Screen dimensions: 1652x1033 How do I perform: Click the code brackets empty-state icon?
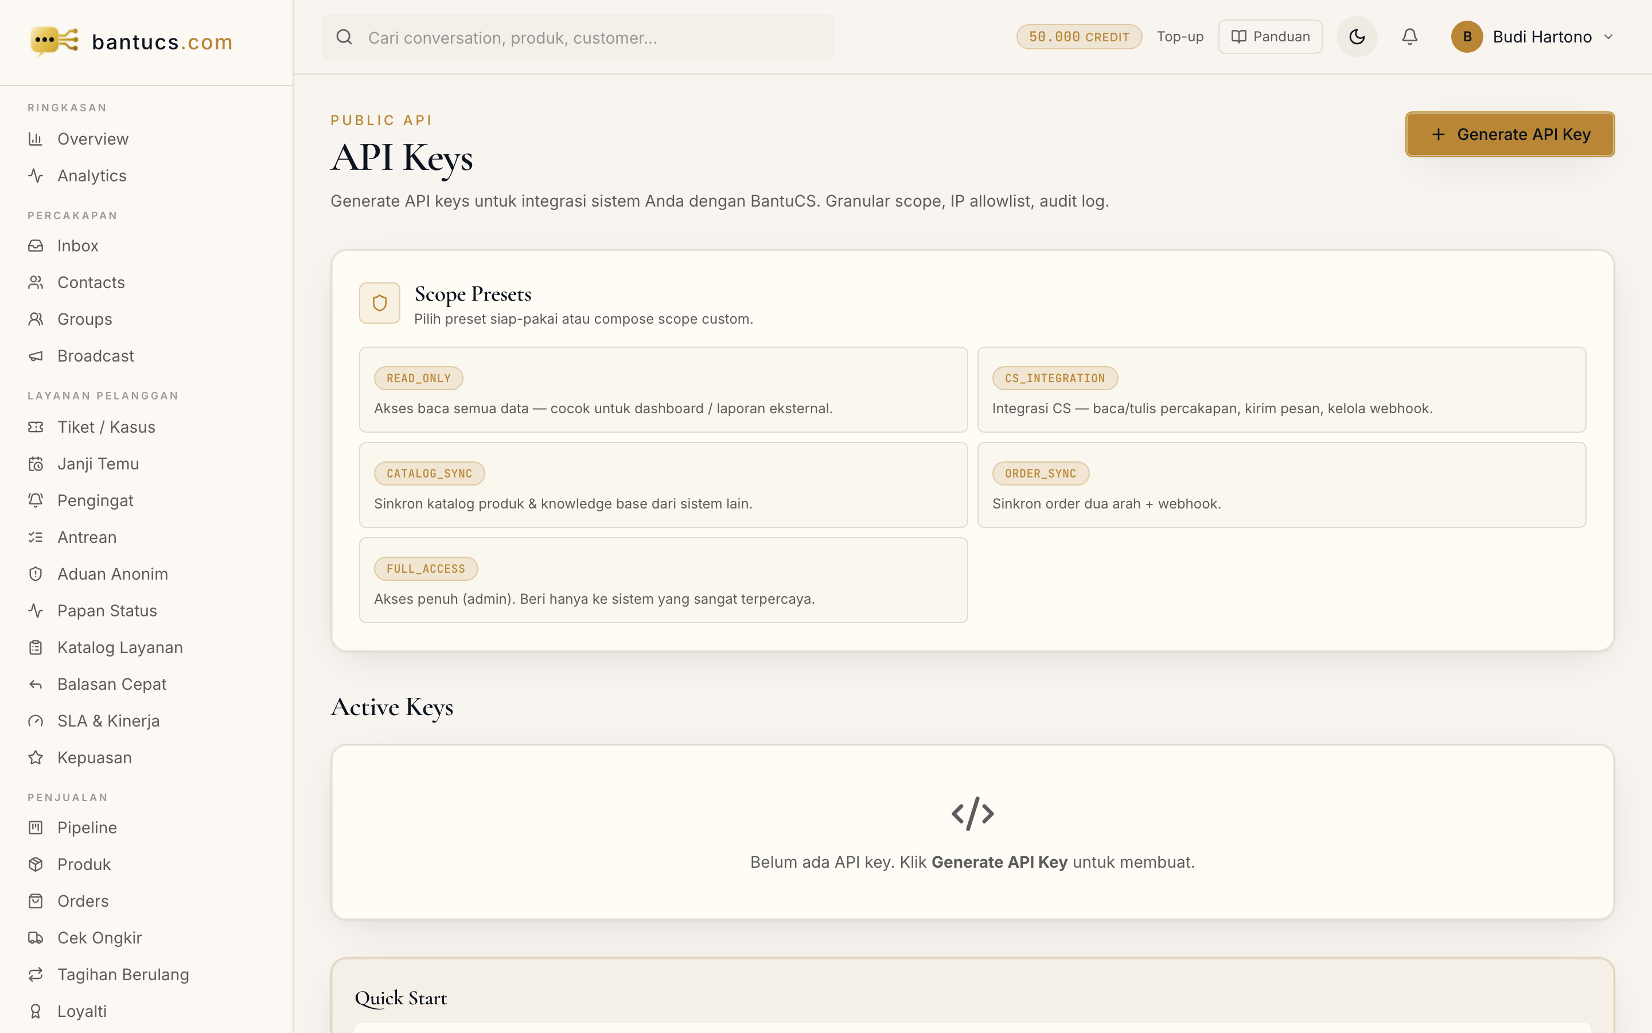[972, 814]
